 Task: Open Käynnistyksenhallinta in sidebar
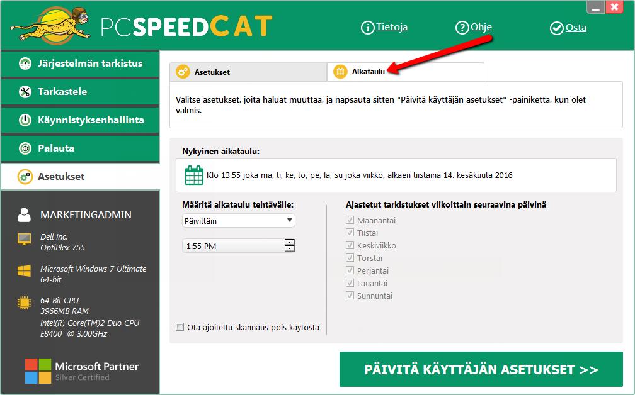[80, 120]
